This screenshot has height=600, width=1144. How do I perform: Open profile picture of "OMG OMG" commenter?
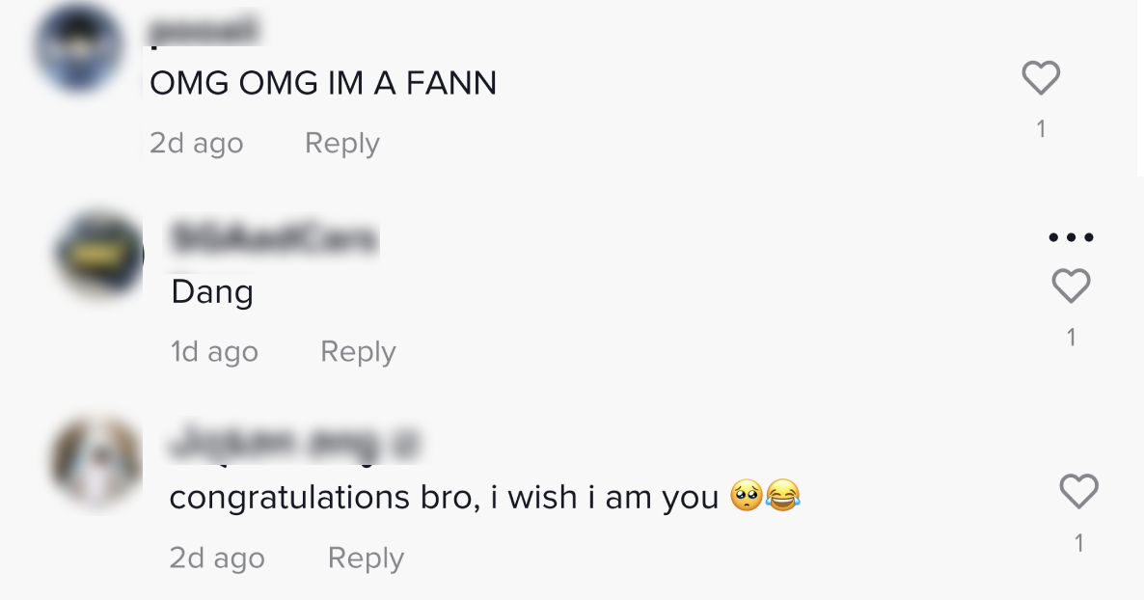pyautogui.click(x=77, y=46)
